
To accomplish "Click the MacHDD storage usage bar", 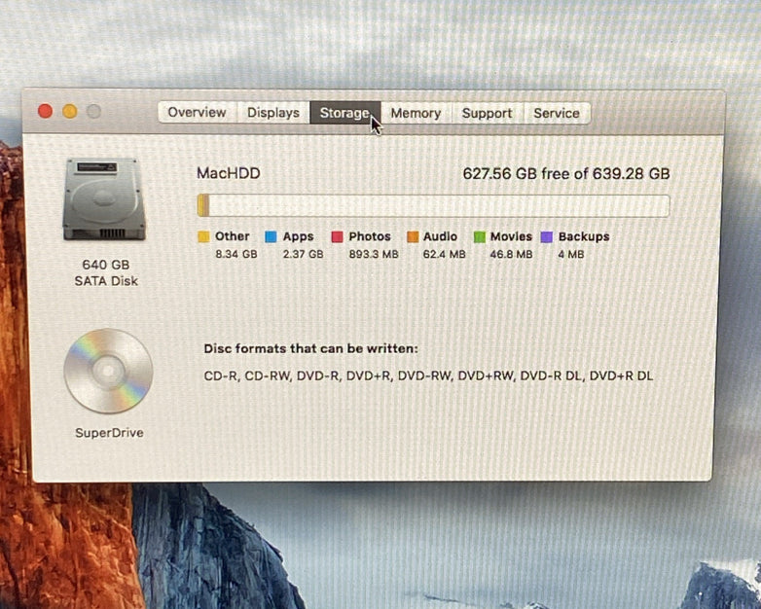I will tap(433, 205).
